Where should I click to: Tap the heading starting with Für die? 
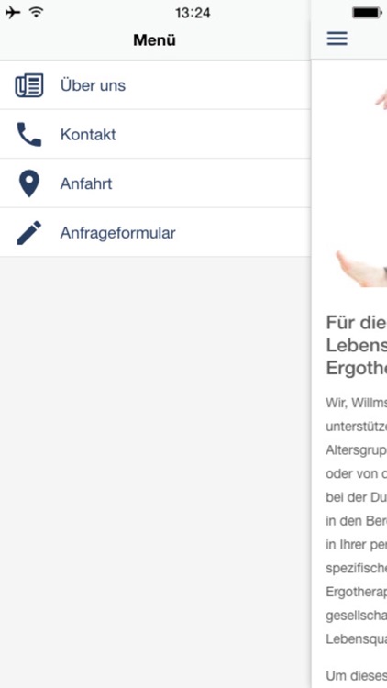point(357,345)
